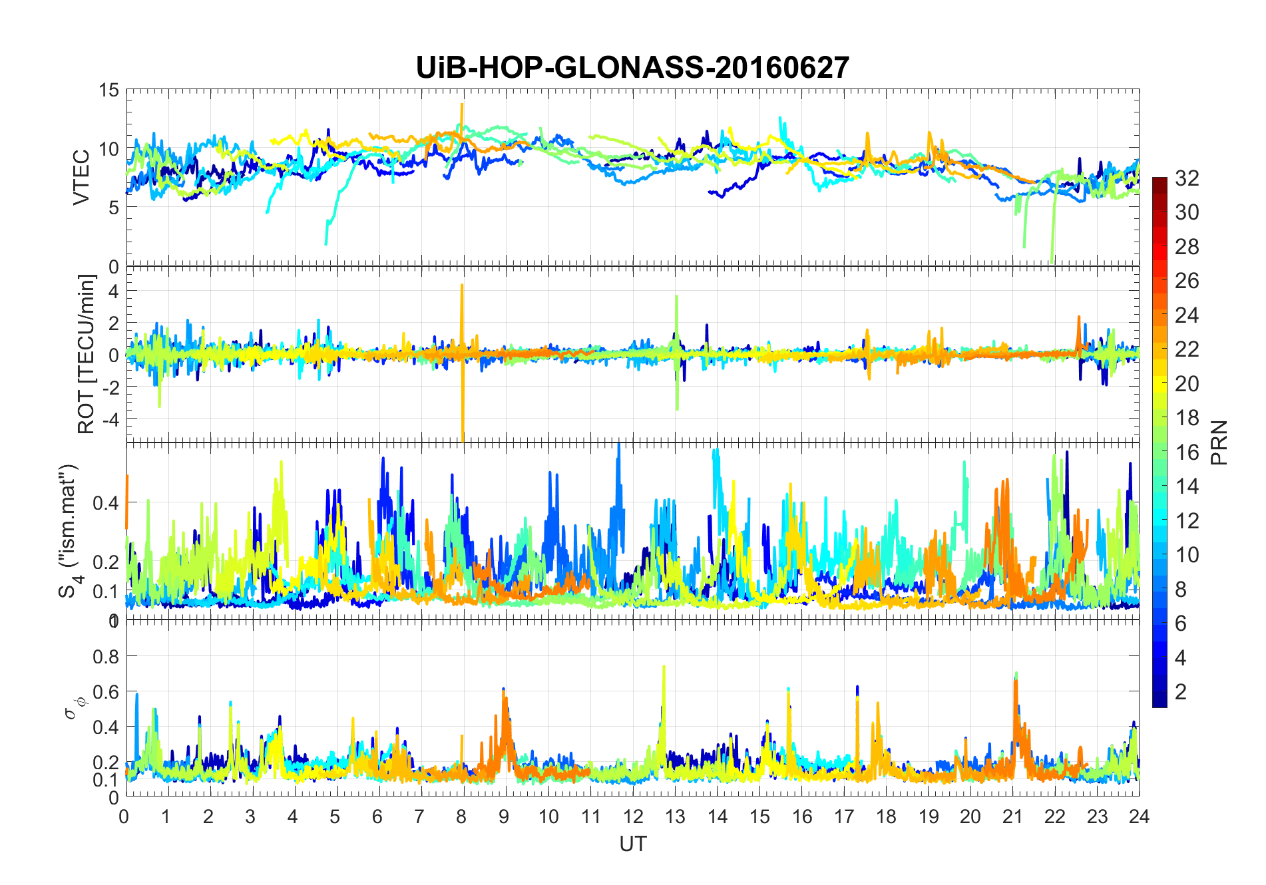Click colorbar tick label 2

point(1181,692)
